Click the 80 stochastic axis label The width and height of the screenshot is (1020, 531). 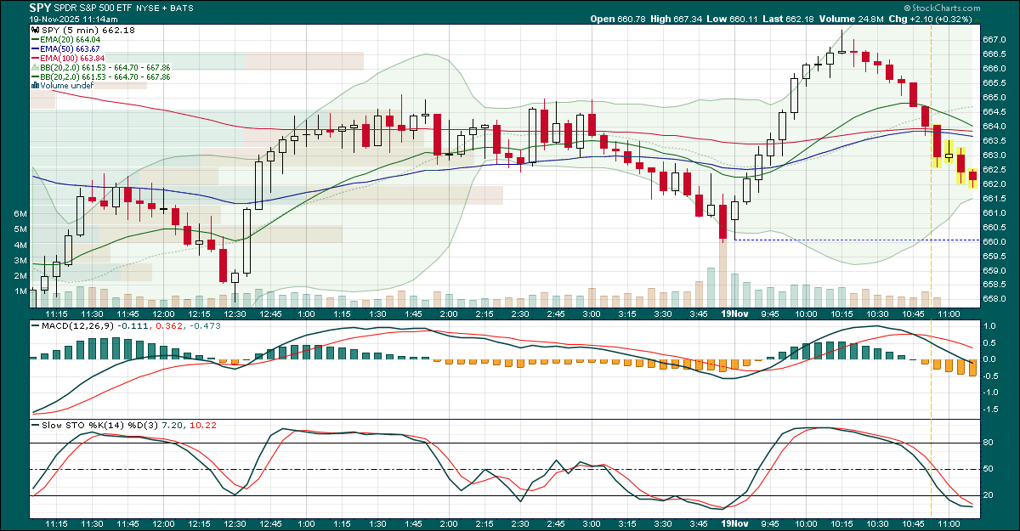point(989,443)
